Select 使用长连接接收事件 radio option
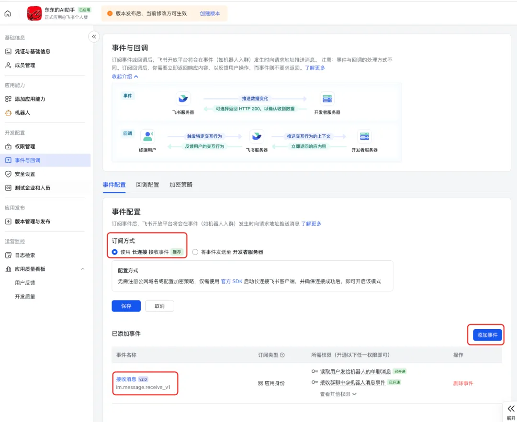The height and width of the screenshot is (422, 517). pos(114,252)
